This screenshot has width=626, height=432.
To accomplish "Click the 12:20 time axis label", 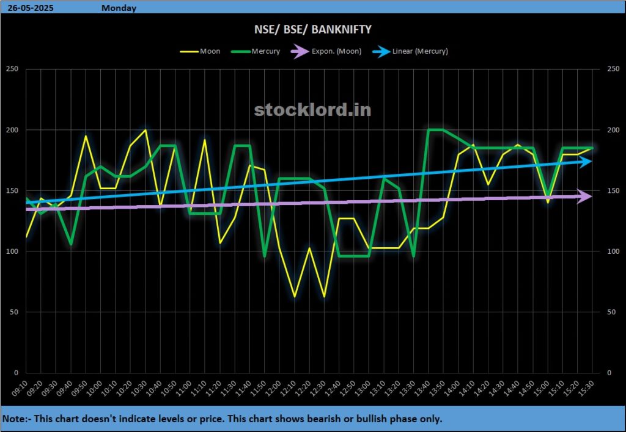I will 303,388.
